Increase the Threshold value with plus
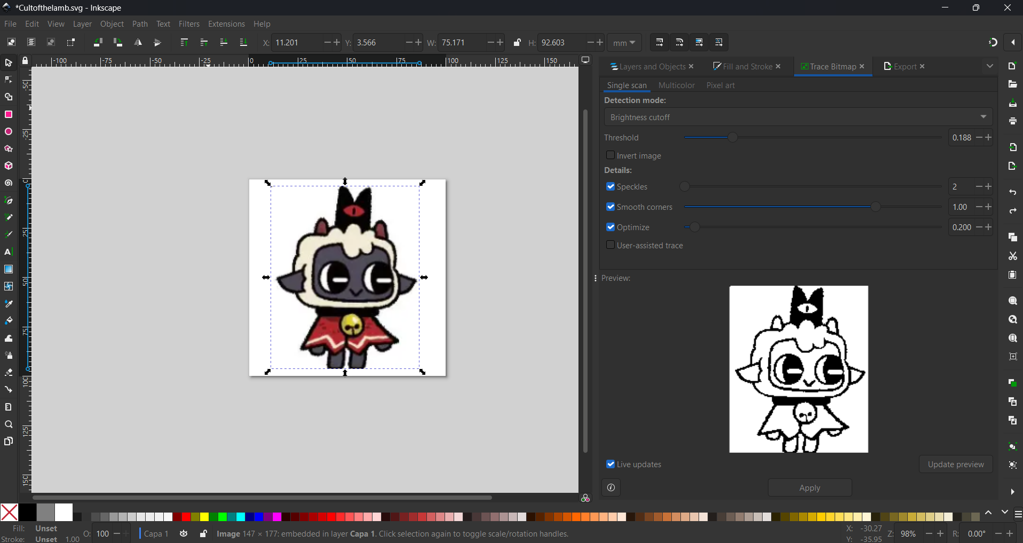Image resolution: width=1023 pixels, height=543 pixels. pyautogui.click(x=988, y=137)
